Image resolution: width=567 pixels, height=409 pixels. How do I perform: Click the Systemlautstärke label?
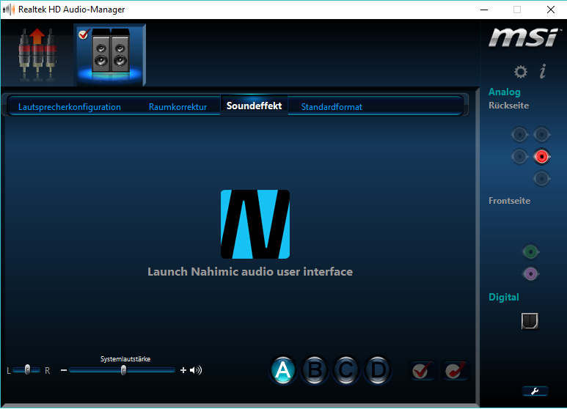point(125,359)
